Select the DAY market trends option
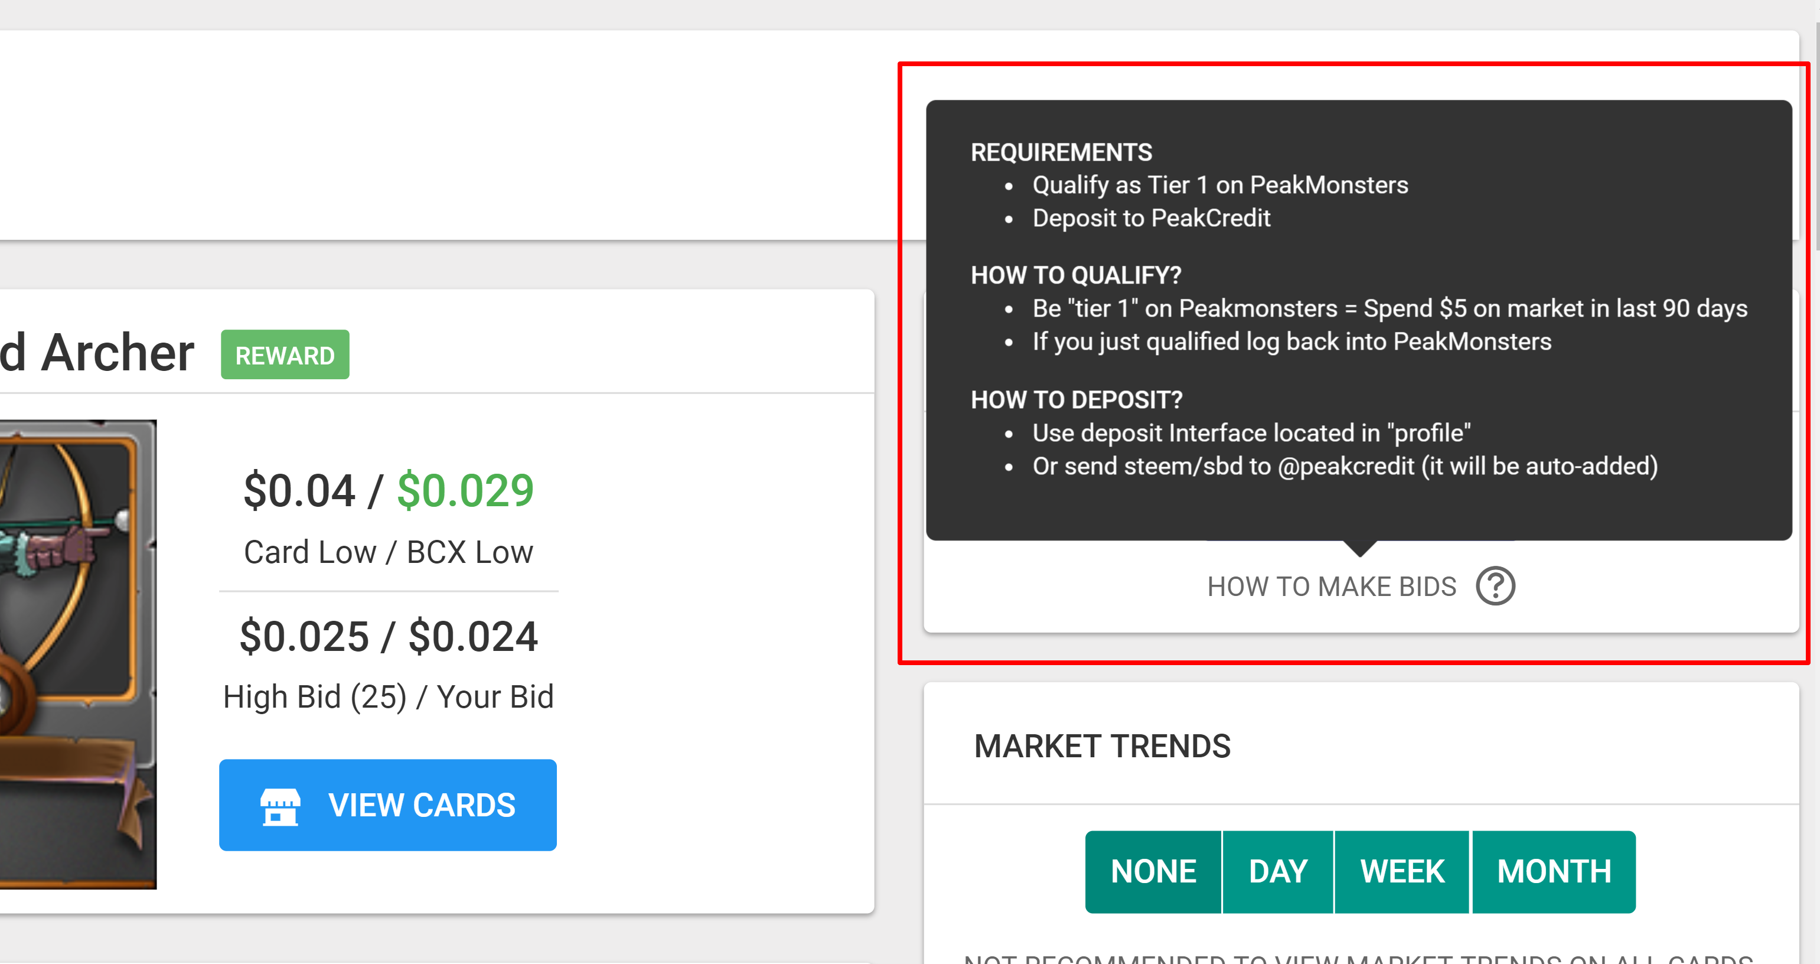Screen dimensions: 1820x964 1278,871
